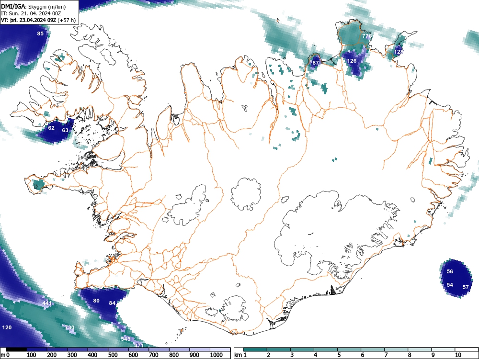This screenshot has width=479, height=359.
Task: Click the offshore value '54' in the blue patch
Action: (450, 285)
